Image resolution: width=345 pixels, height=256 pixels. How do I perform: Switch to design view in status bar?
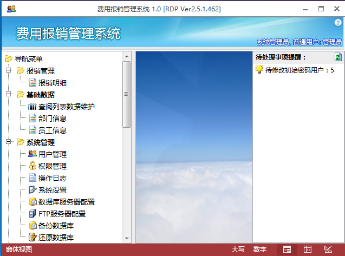[328, 250]
